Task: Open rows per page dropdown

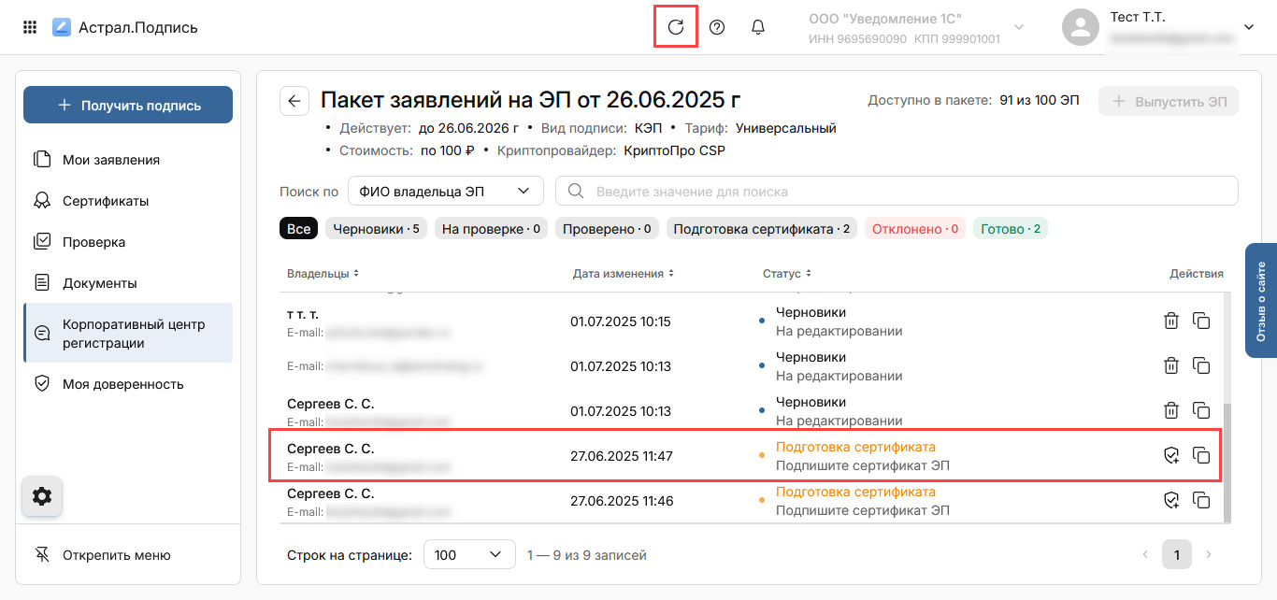Action: coord(469,555)
